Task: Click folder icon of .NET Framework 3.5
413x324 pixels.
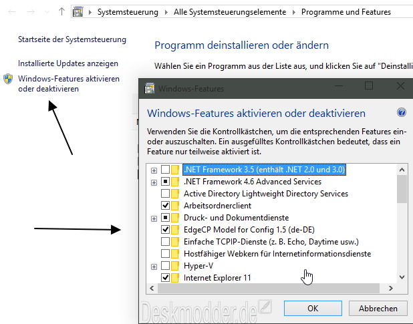Action: pyautogui.click(x=175, y=170)
